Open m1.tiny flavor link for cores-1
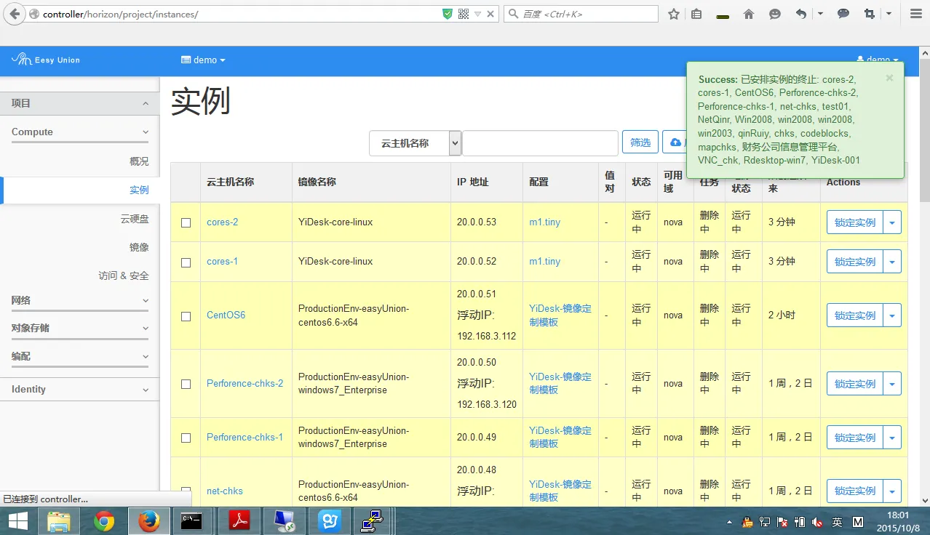This screenshot has height=535, width=930. click(545, 261)
